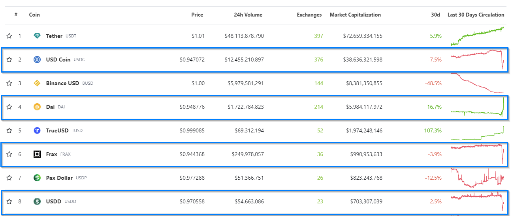Click the Exchanges column header
This screenshot has width=512, height=216.
[x=309, y=15]
